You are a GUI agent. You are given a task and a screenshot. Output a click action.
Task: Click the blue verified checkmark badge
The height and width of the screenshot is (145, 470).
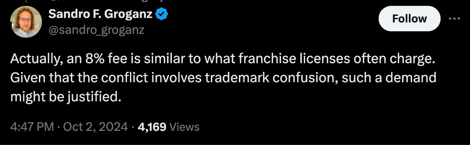162,14
